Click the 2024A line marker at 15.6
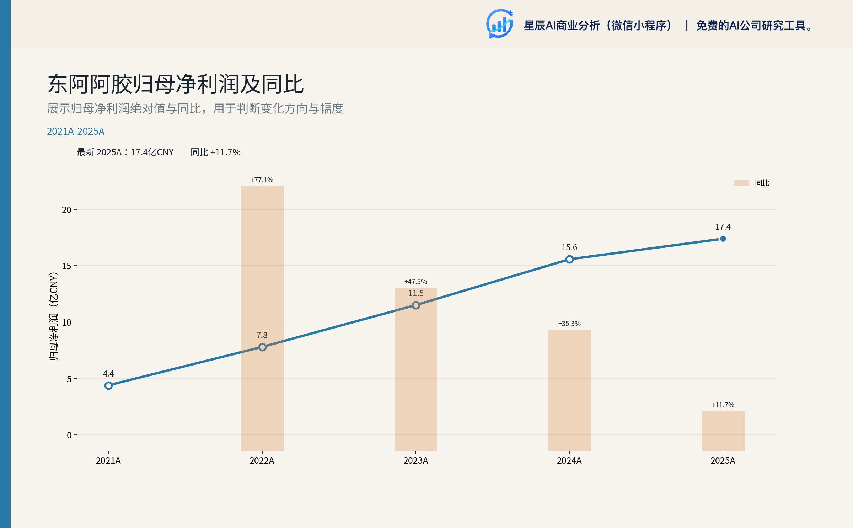853x528 pixels. tap(569, 259)
